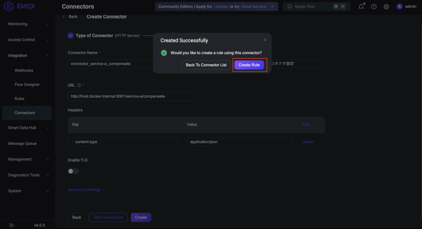
Task: Click the Quick Find search box
Action: click(x=311, y=7)
